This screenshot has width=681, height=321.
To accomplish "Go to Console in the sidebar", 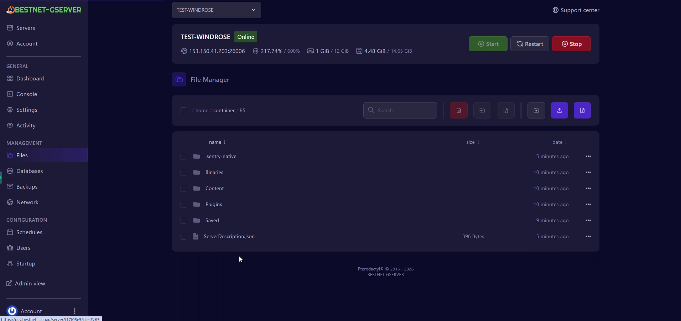I will (x=26, y=94).
